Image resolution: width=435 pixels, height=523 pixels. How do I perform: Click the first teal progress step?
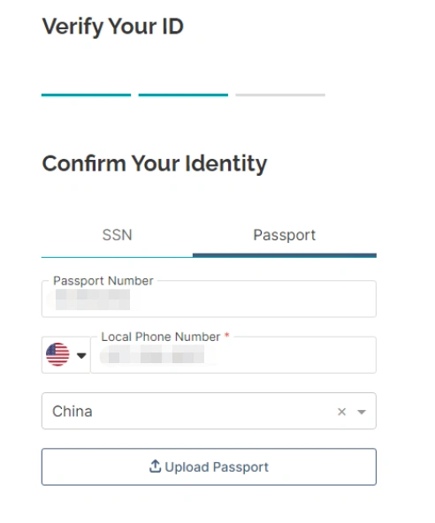point(86,95)
